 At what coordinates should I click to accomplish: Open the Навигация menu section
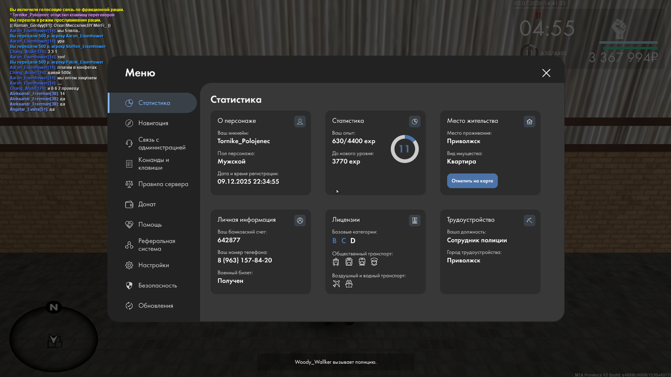152,123
